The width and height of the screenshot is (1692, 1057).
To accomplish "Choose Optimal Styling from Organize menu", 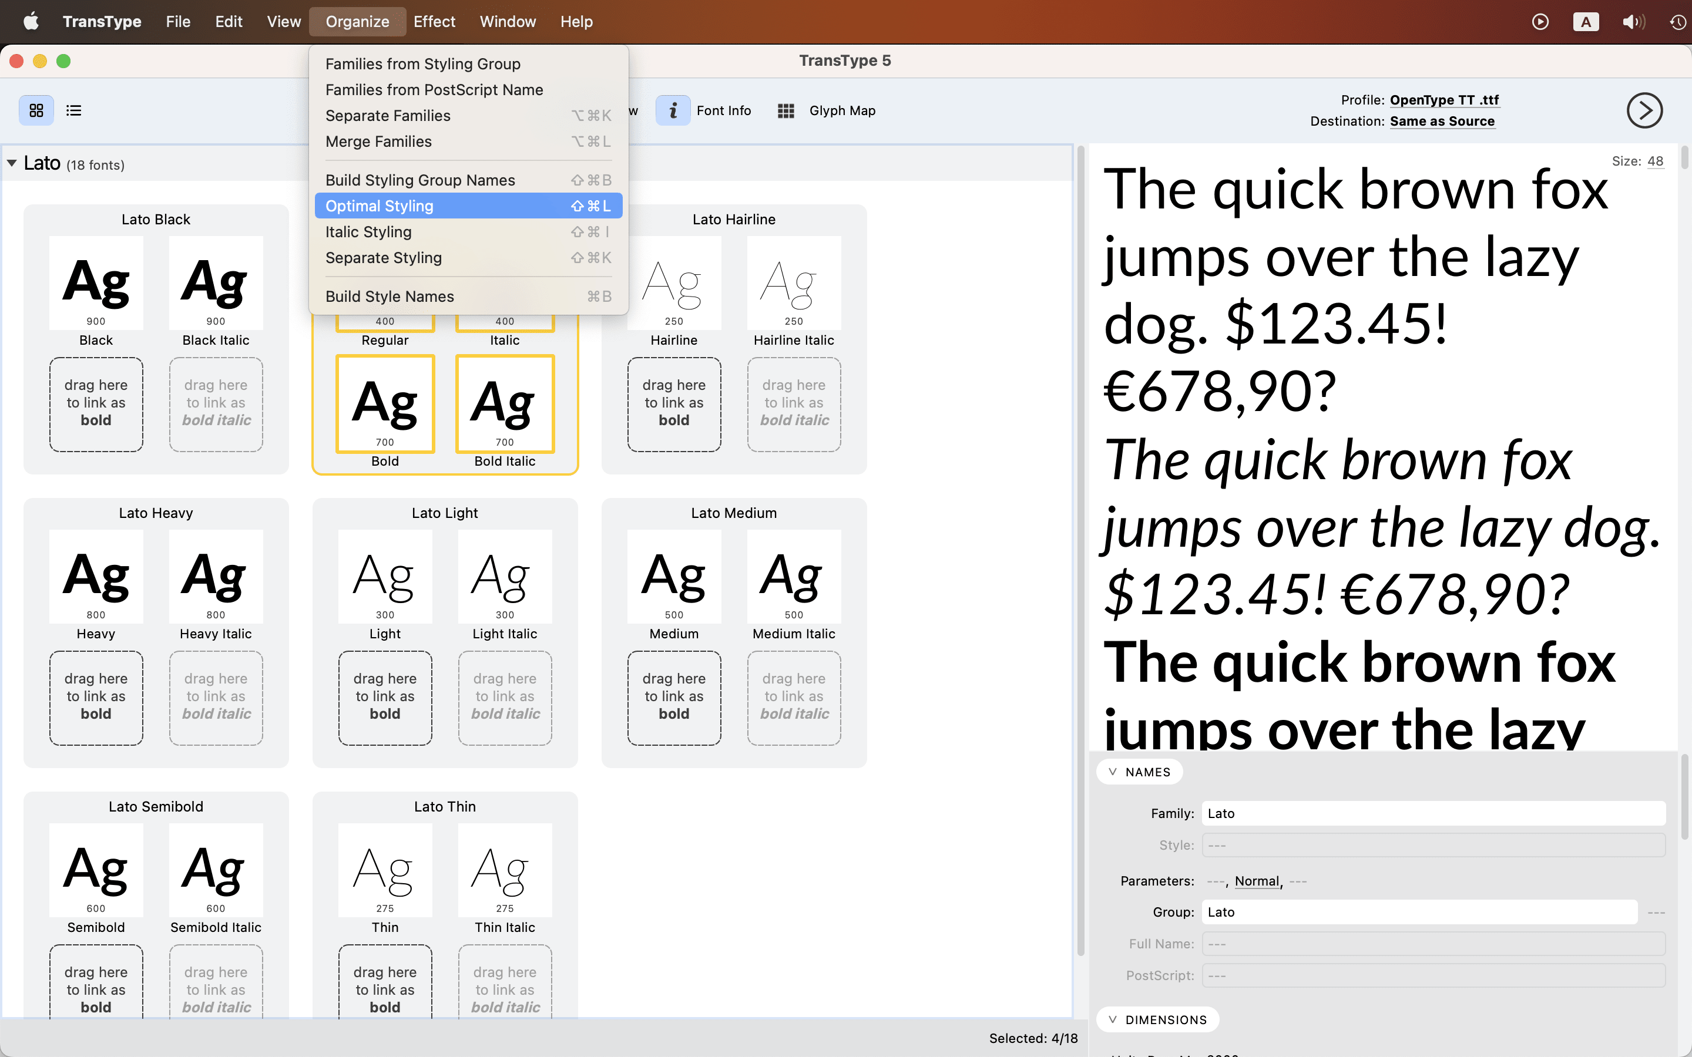I will click(468, 206).
